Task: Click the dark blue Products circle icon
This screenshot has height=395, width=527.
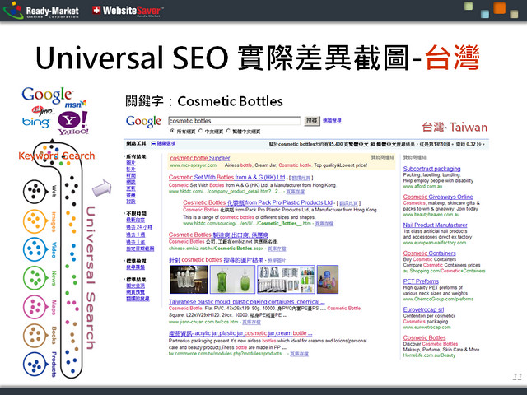Action: click(x=35, y=364)
